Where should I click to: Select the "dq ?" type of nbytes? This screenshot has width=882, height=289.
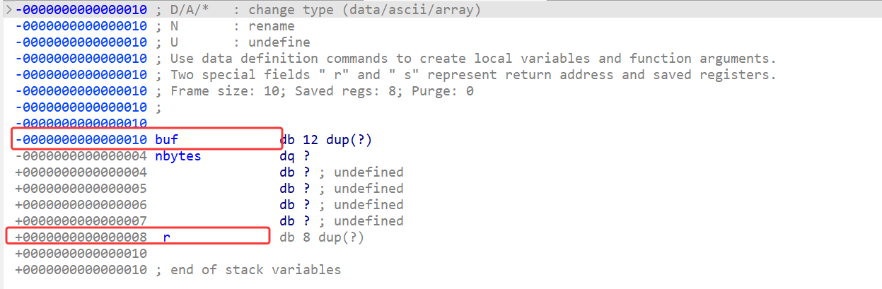coord(295,156)
